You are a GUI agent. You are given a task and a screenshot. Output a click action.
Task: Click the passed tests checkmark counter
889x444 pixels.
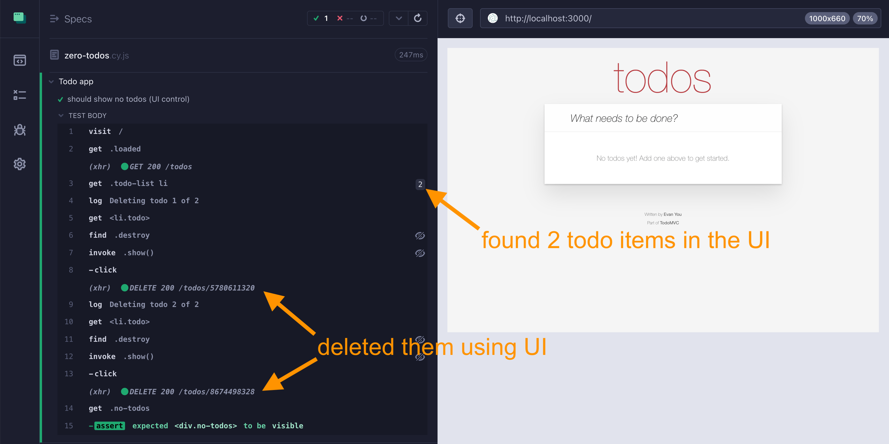(x=320, y=18)
